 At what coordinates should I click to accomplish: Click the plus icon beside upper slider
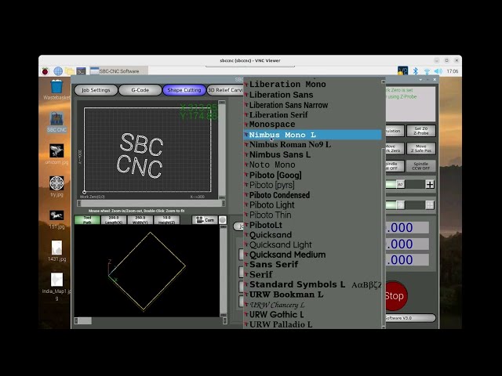pyautogui.click(x=430, y=185)
